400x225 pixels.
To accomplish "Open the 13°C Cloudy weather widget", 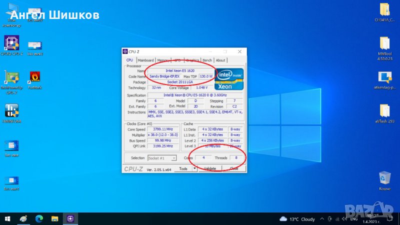I will [297, 219].
